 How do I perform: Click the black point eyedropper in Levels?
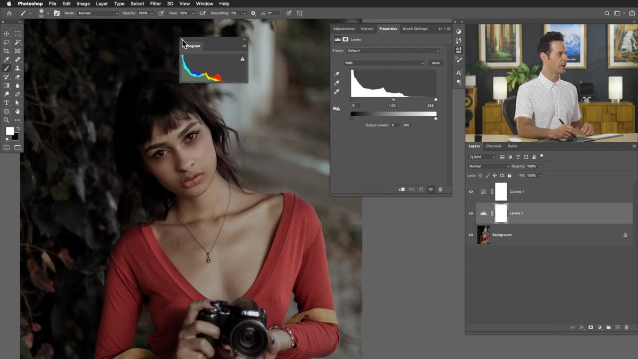[337, 74]
